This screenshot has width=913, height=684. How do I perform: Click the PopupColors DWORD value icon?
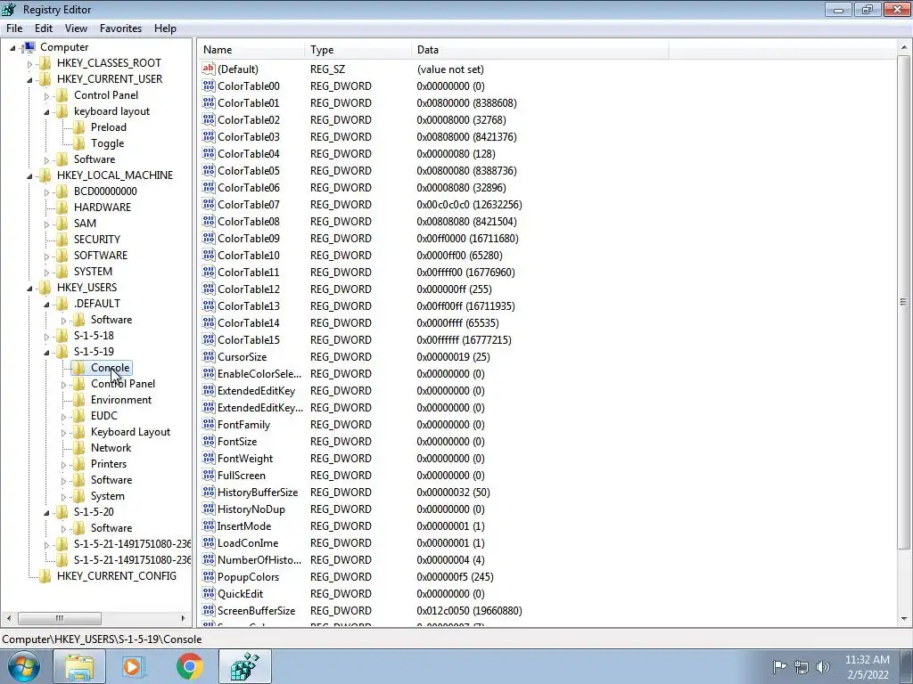coord(209,576)
